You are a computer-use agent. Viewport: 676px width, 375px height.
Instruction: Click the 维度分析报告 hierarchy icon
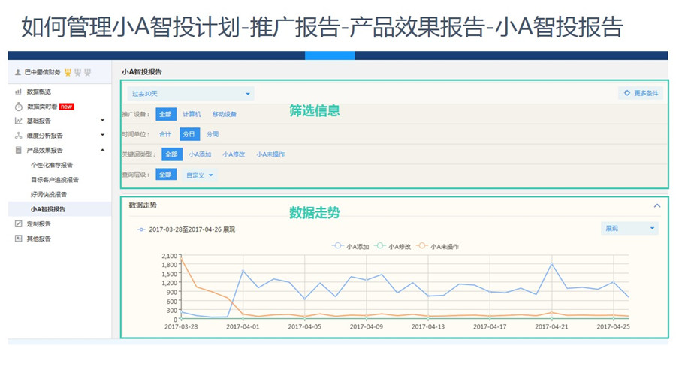(x=18, y=136)
